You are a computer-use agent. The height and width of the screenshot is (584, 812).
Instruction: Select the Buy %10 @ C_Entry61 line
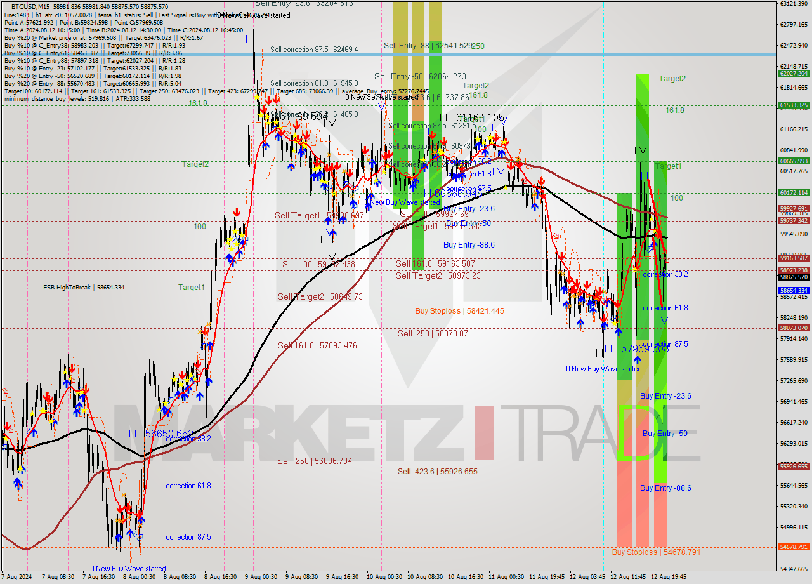[93, 53]
